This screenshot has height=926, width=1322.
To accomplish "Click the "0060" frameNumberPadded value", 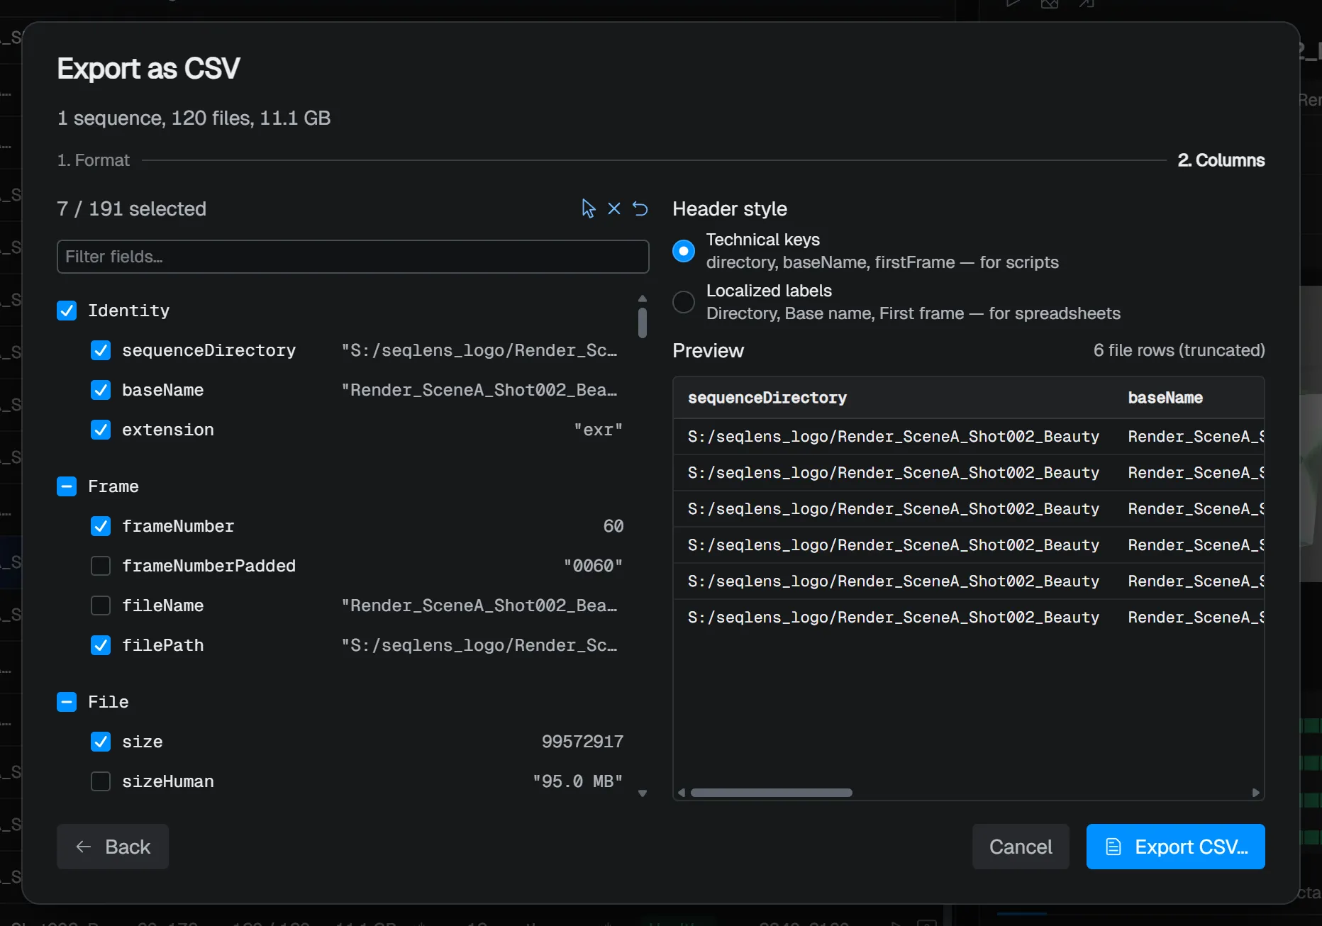I will pyautogui.click(x=594, y=566).
